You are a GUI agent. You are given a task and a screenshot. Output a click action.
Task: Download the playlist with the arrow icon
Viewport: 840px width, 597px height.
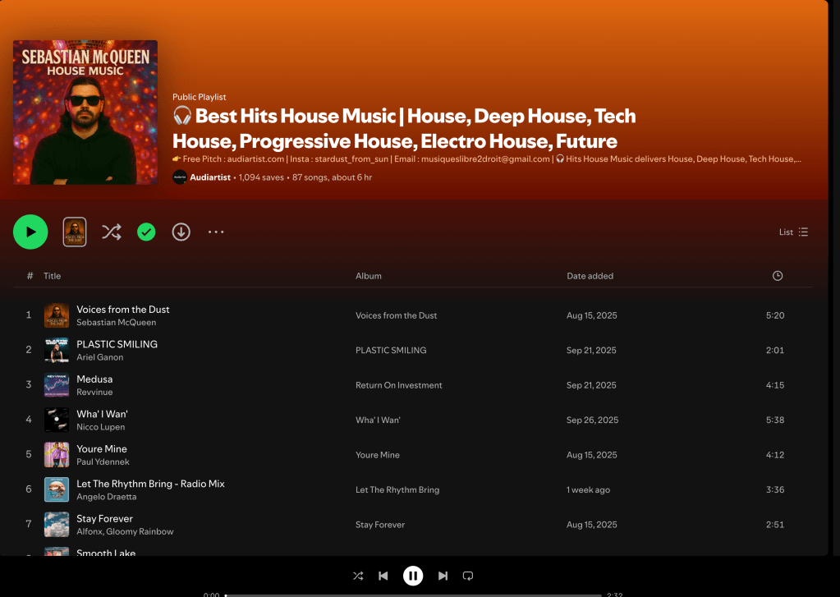[x=181, y=232]
